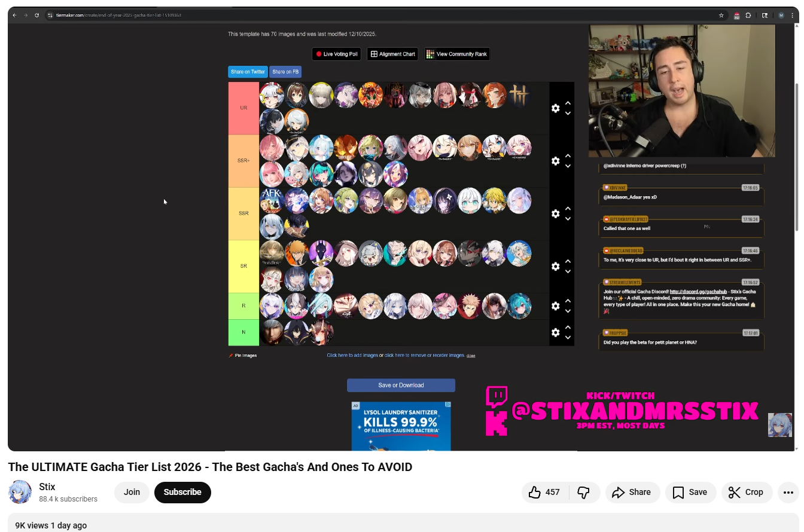Click the browser address bar with the tiermaker.com URL
This screenshot has height=532, width=804.
point(383,15)
